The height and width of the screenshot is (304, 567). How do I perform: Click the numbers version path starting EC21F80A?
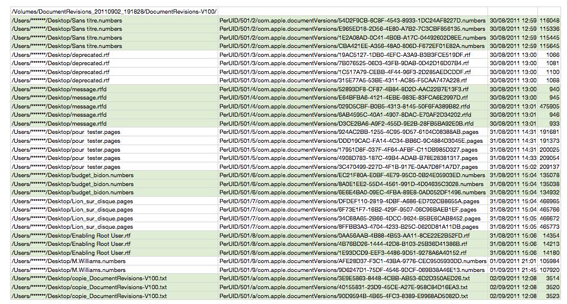352,175
